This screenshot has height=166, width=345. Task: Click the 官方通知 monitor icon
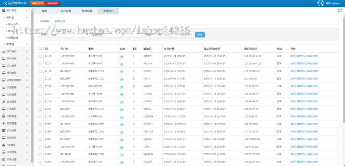(3, 51)
